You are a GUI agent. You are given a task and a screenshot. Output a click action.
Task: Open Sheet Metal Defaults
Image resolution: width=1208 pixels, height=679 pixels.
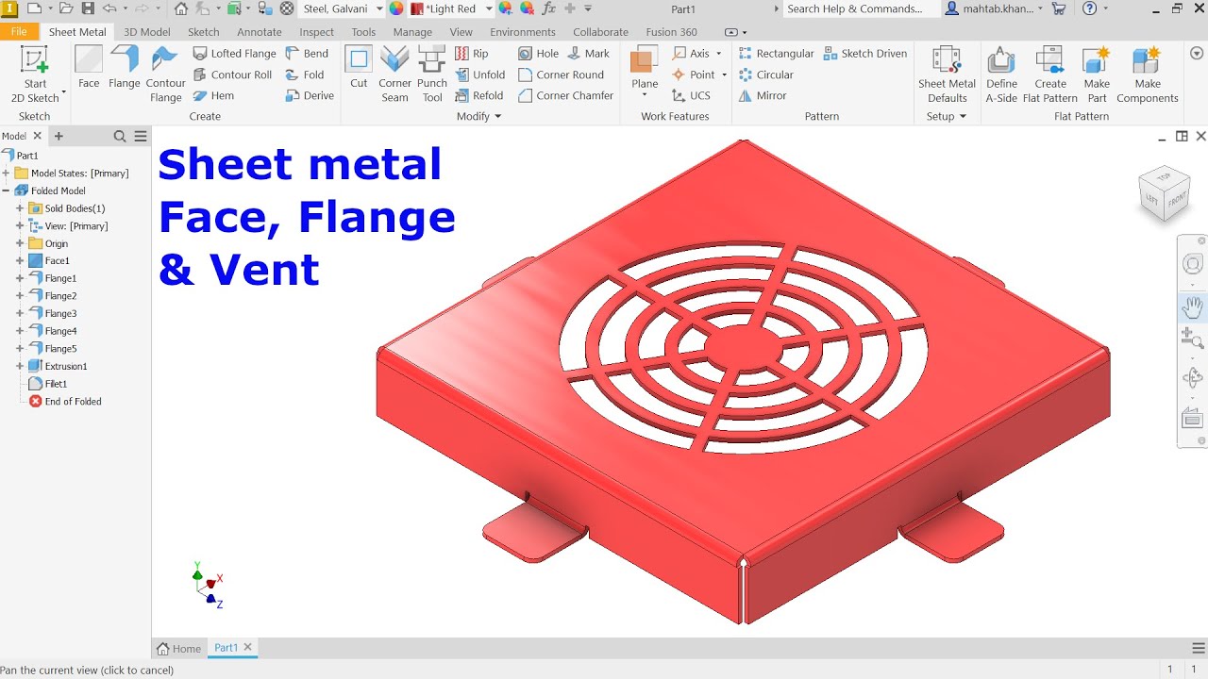click(947, 75)
